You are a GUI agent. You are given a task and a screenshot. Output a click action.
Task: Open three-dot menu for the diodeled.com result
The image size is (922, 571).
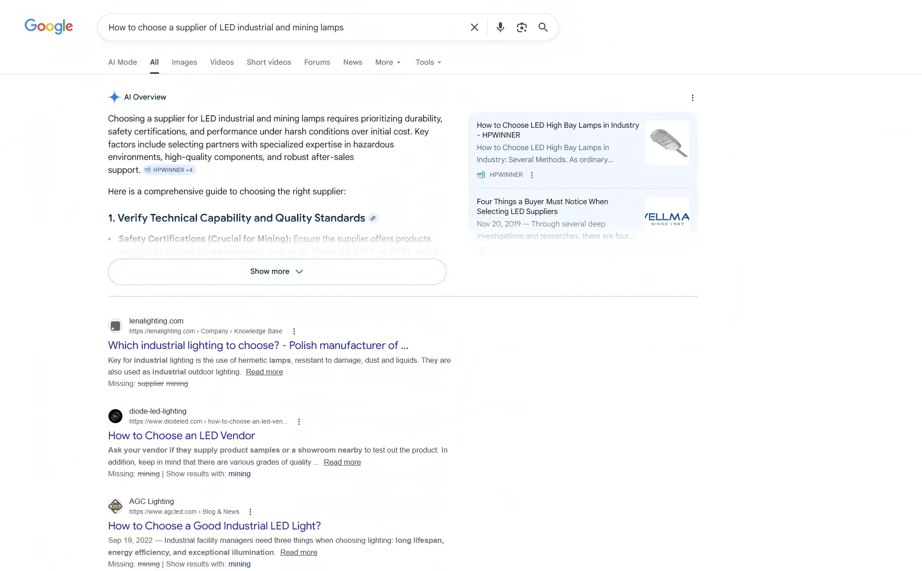[299, 422]
